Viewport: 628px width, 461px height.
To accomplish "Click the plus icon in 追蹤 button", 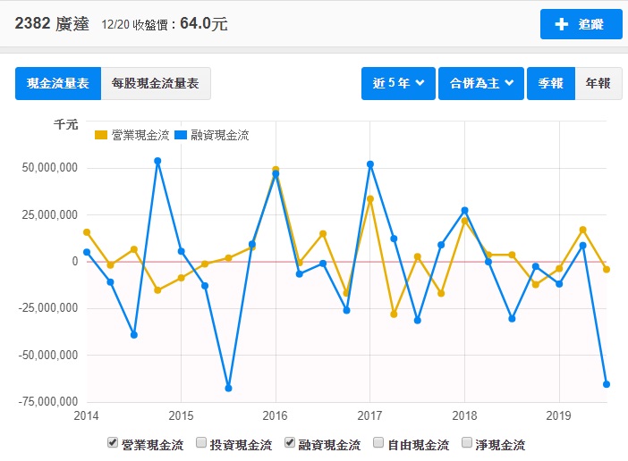I will tap(562, 24).
